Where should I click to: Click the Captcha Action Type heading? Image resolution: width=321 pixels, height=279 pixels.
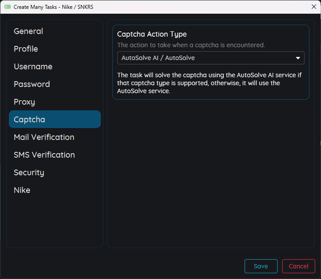(152, 34)
